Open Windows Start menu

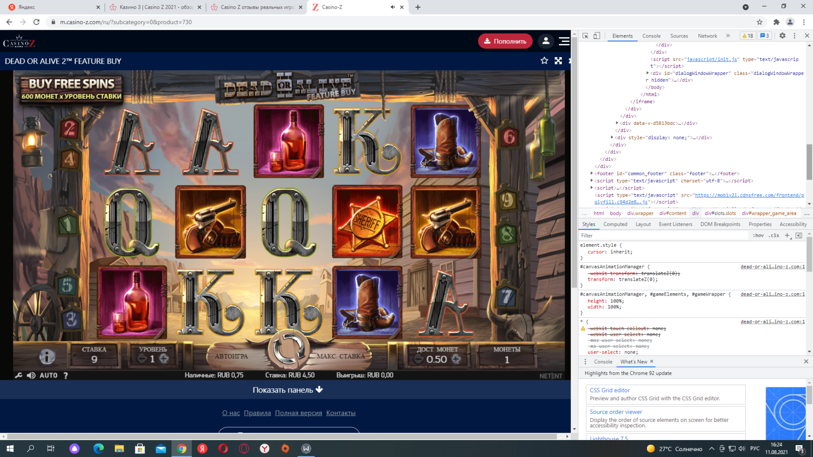tap(10, 449)
